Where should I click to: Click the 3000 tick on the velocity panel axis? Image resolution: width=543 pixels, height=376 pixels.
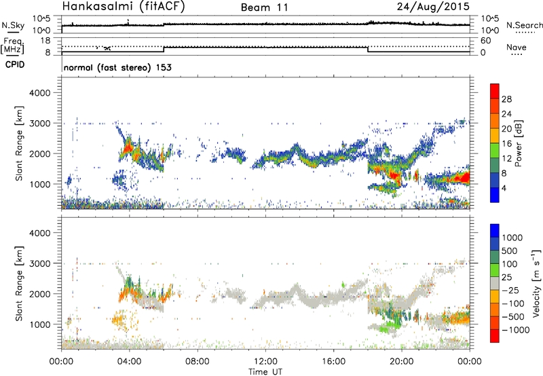pyautogui.click(x=39, y=263)
